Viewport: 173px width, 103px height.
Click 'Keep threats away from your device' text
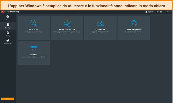[34, 57]
